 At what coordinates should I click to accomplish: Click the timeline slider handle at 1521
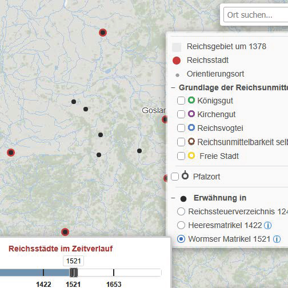click(74, 273)
